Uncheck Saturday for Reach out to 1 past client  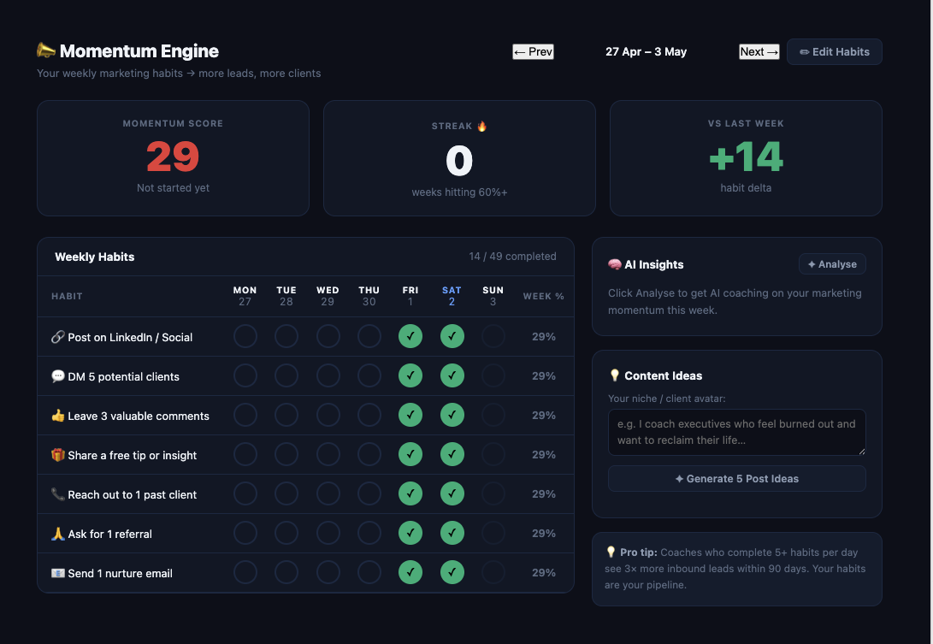452,493
